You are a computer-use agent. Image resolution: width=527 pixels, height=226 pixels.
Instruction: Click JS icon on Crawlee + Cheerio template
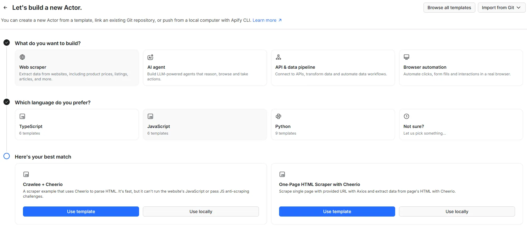26,174
